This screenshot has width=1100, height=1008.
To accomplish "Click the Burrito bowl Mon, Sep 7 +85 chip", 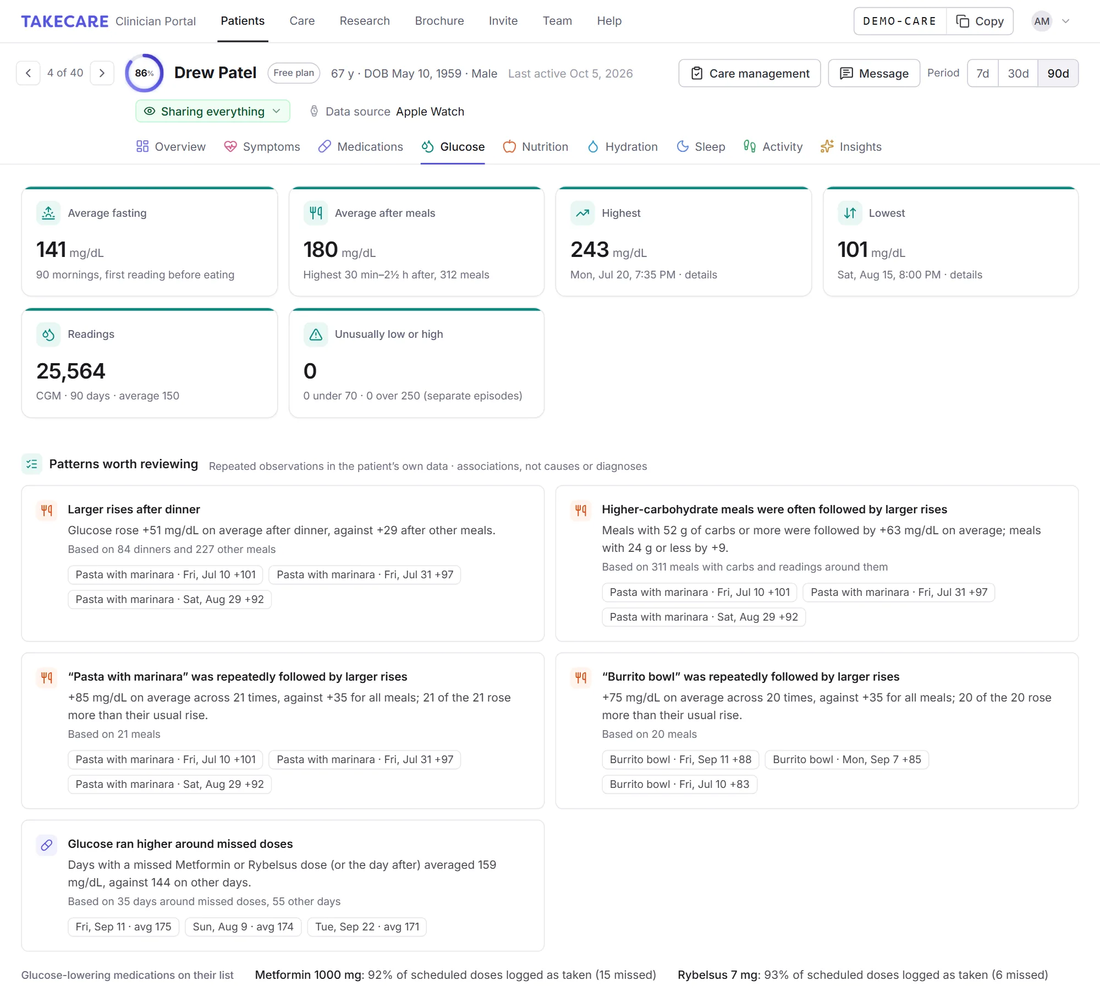I will pyautogui.click(x=847, y=759).
